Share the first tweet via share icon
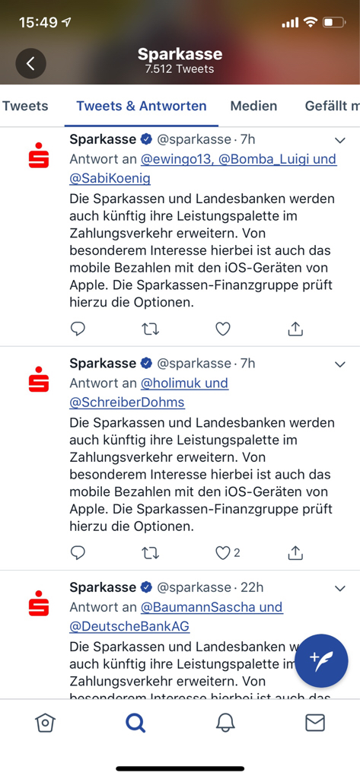 click(x=295, y=329)
